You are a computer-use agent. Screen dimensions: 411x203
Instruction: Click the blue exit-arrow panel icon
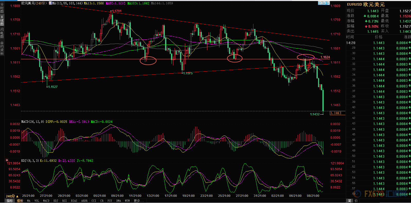tap(328, 3)
